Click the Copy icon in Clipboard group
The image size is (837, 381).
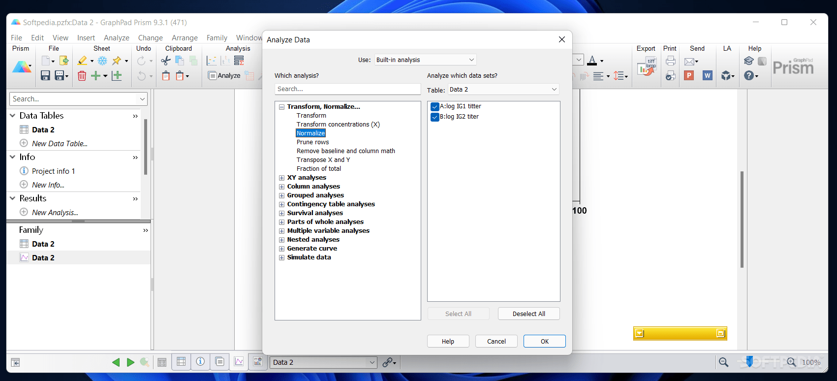(180, 61)
